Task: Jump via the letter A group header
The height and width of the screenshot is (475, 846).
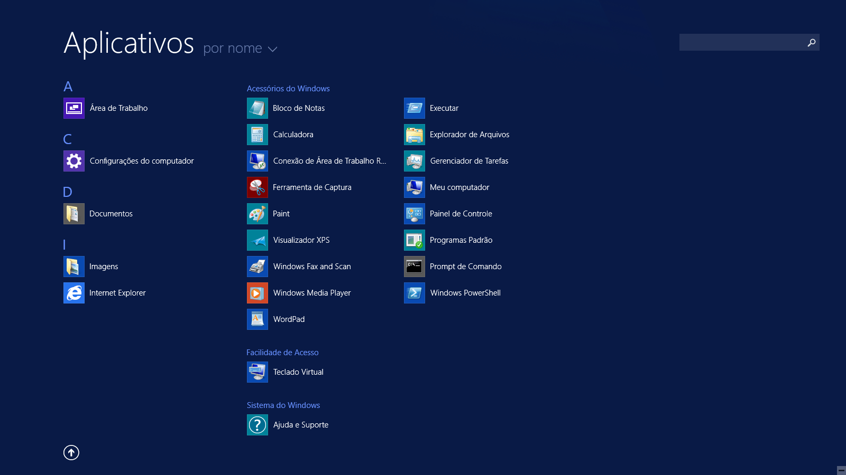Action: click(x=68, y=87)
